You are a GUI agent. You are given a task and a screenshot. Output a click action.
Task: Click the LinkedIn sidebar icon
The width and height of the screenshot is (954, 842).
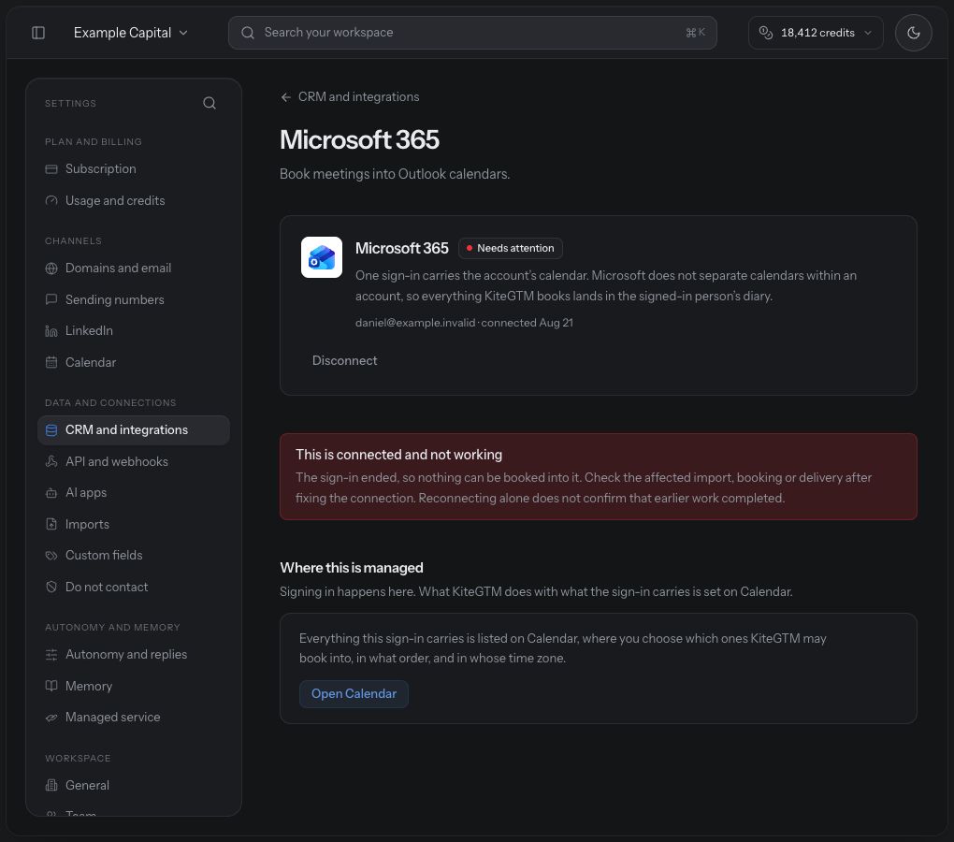click(51, 331)
